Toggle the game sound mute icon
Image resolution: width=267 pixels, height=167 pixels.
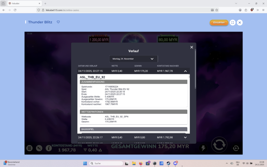39,148
